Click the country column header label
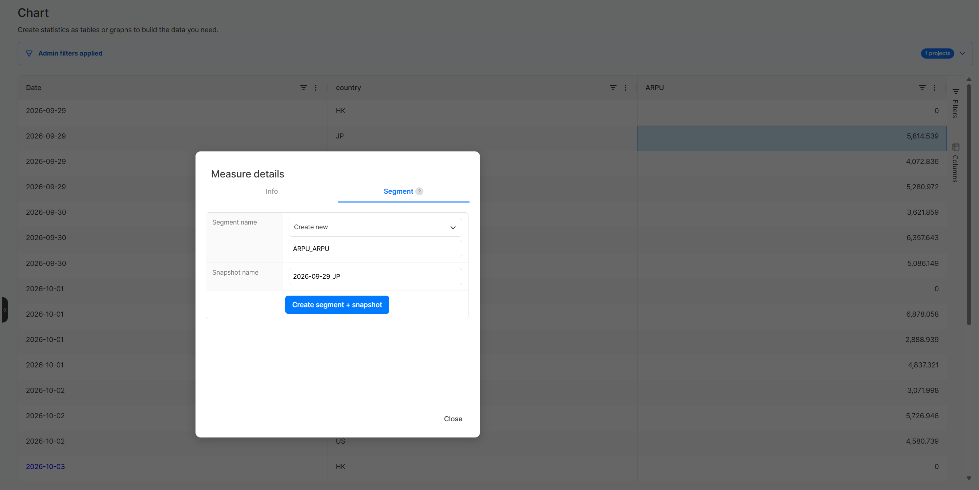Viewport: 979px width, 490px height. [349, 88]
